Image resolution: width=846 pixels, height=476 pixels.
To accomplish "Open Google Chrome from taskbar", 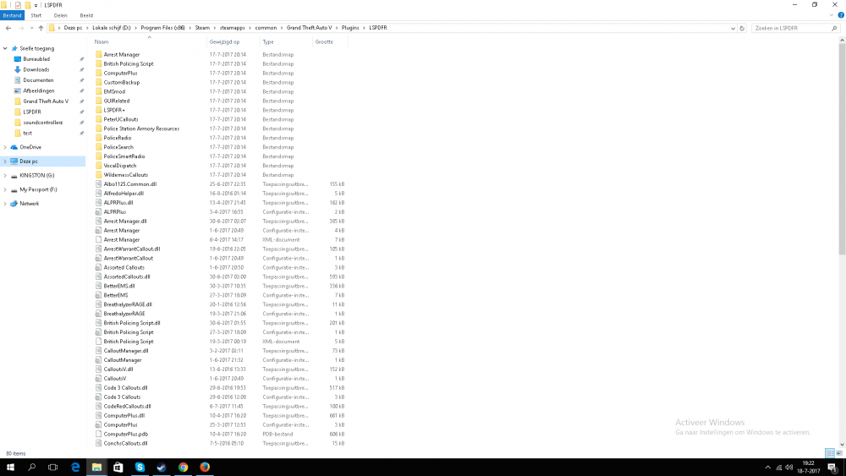I will point(183,468).
